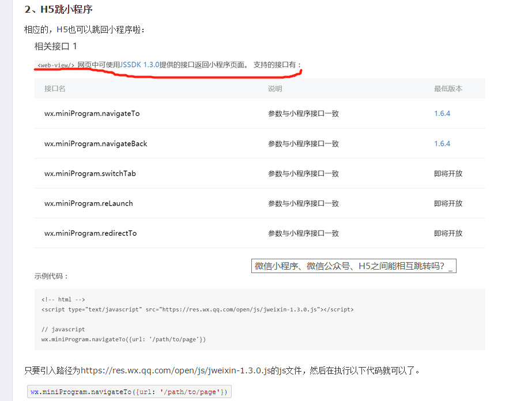This screenshot has width=509, height=401.
Task: Click 参数与小程序接口一致 in the switchTab row
Action: pos(304,173)
